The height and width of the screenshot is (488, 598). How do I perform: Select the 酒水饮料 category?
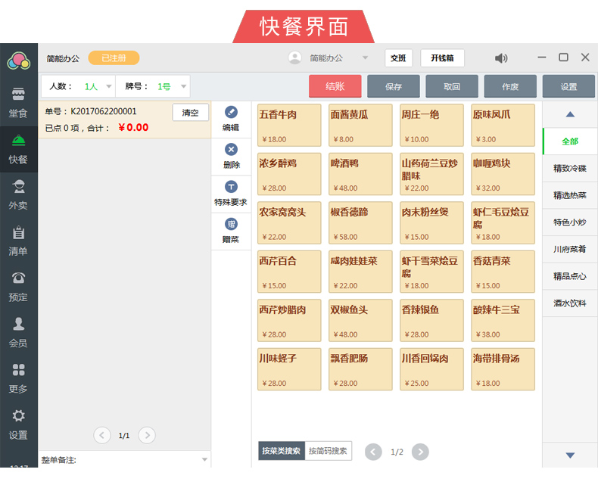tap(570, 303)
